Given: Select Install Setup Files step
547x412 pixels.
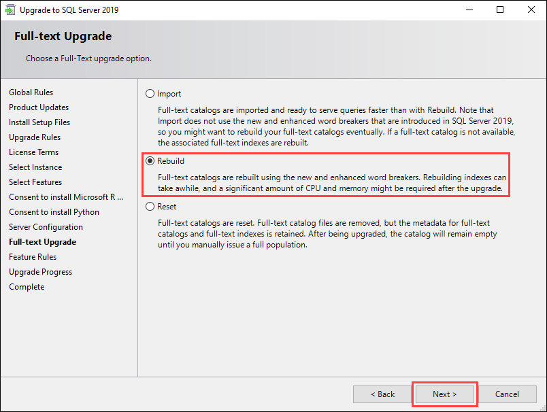Looking at the screenshot, I should [39, 122].
